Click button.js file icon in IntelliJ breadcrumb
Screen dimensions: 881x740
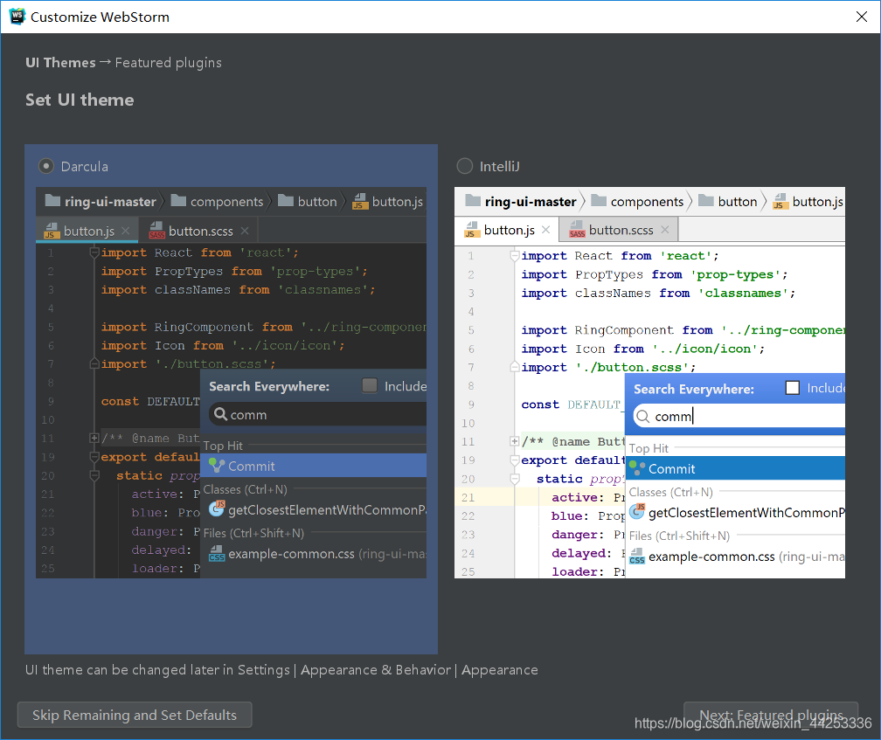coord(780,201)
